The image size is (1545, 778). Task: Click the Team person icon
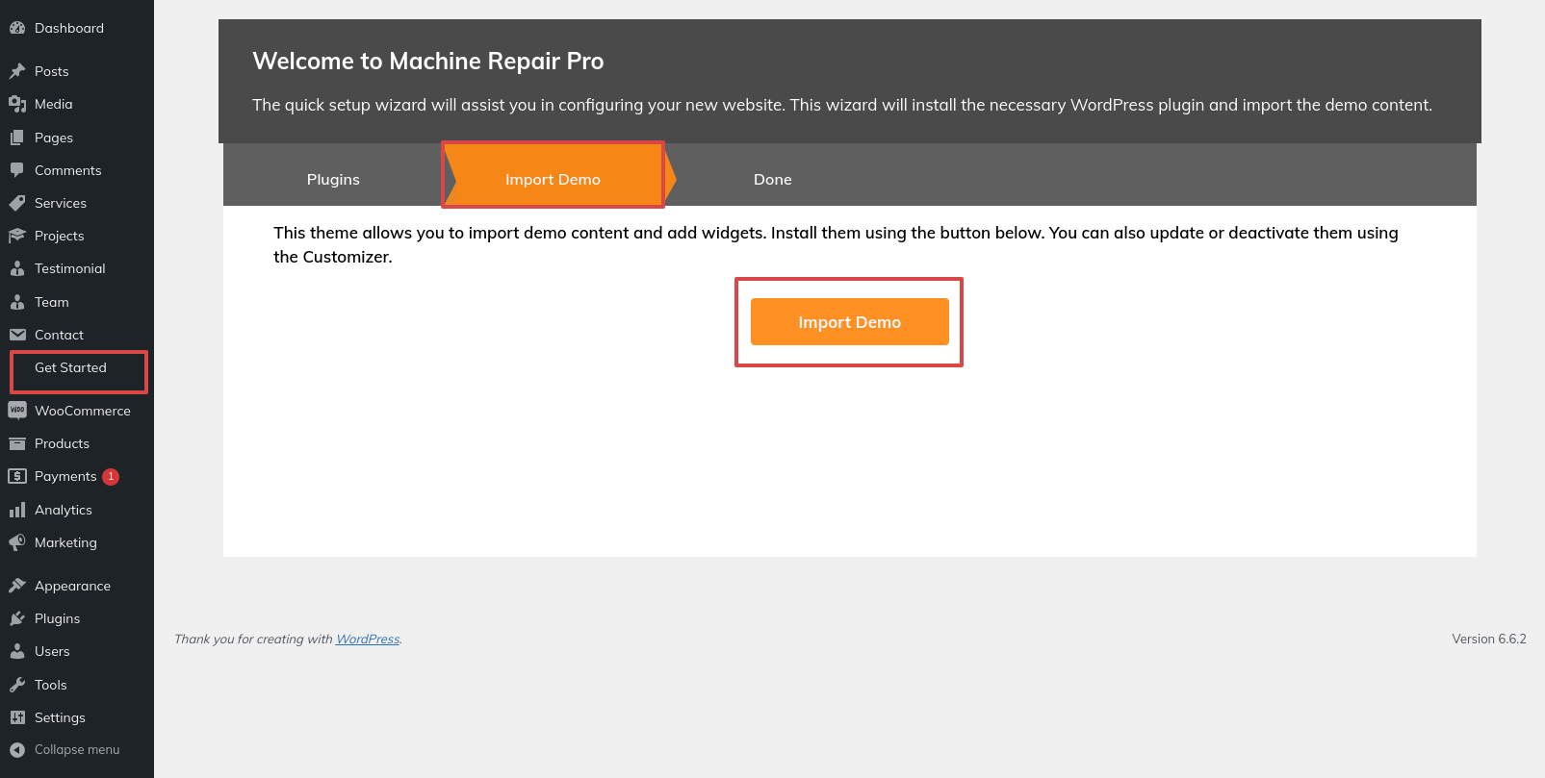tap(17, 302)
